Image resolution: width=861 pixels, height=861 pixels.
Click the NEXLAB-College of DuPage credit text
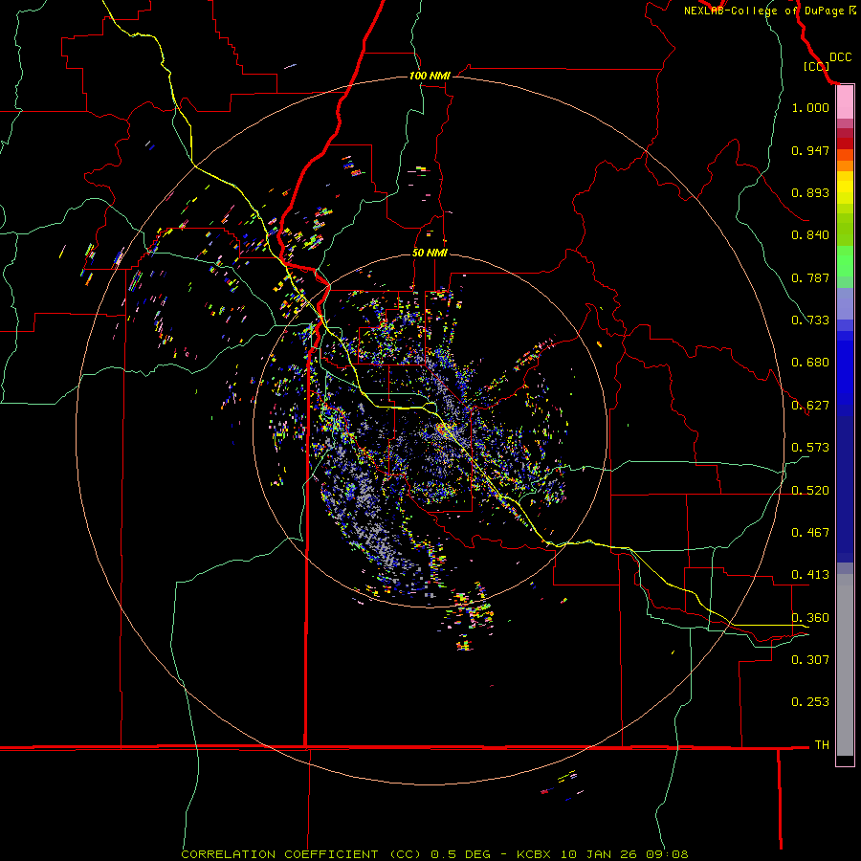click(763, 11)
